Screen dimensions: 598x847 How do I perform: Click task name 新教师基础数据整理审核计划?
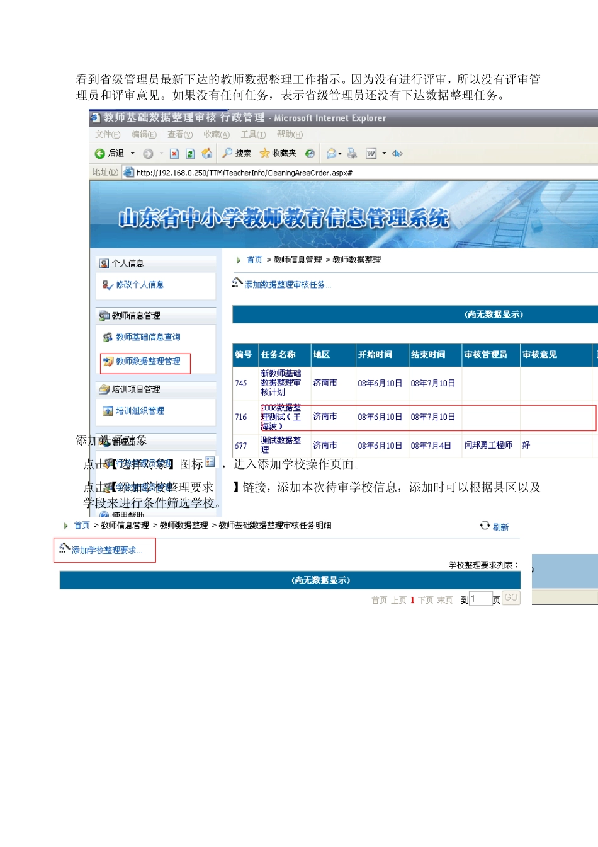(281, 383)
